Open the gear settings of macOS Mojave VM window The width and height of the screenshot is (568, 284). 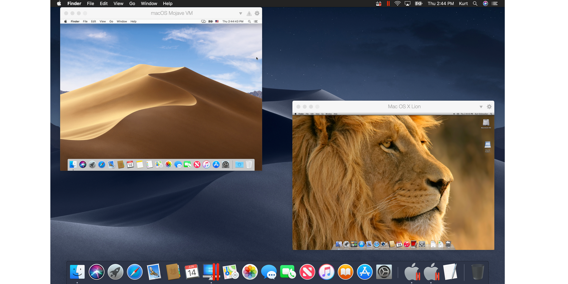tap(257, 13)
